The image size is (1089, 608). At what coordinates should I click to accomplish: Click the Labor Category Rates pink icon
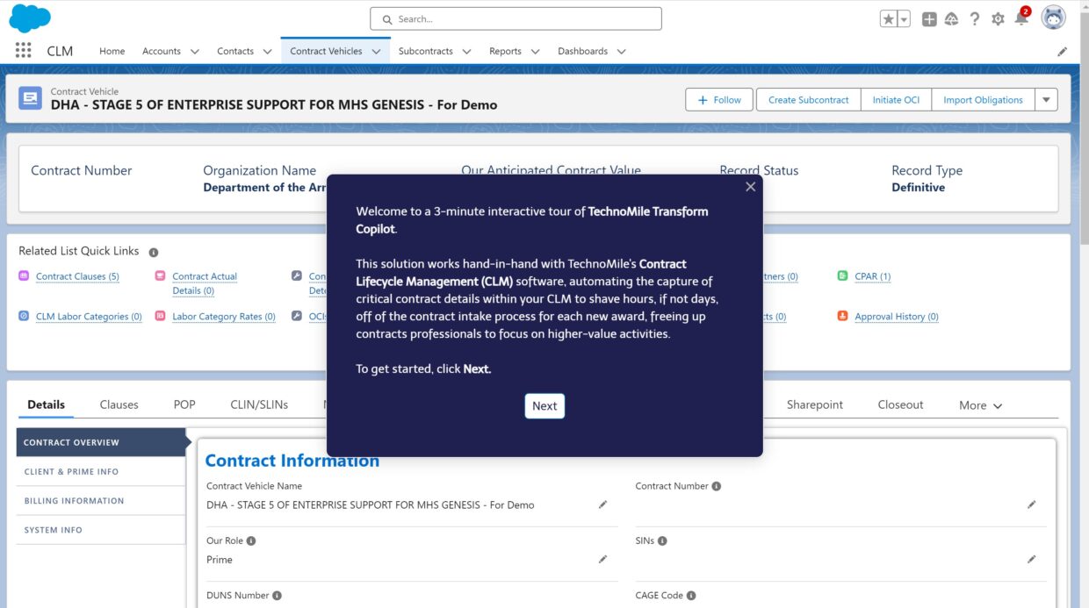[160, 316]
